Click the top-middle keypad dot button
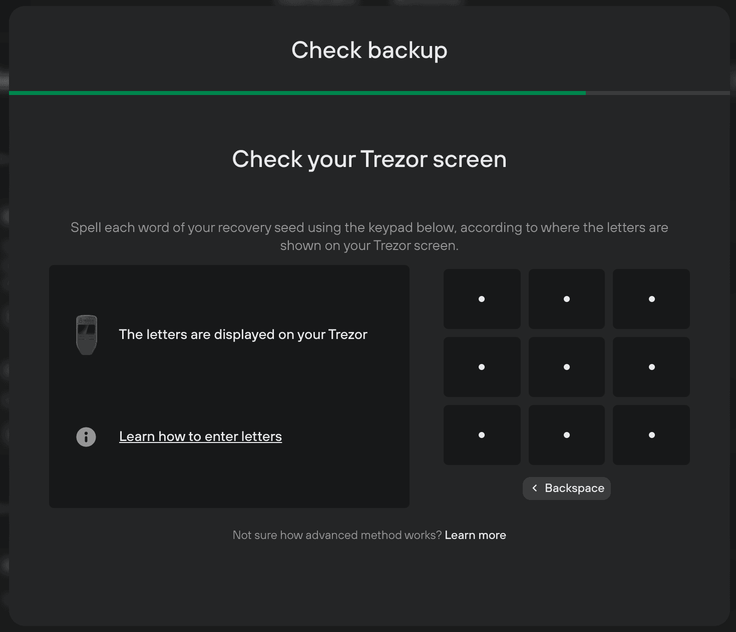Viewport: 736px width, 632px height. coord(567,299)
